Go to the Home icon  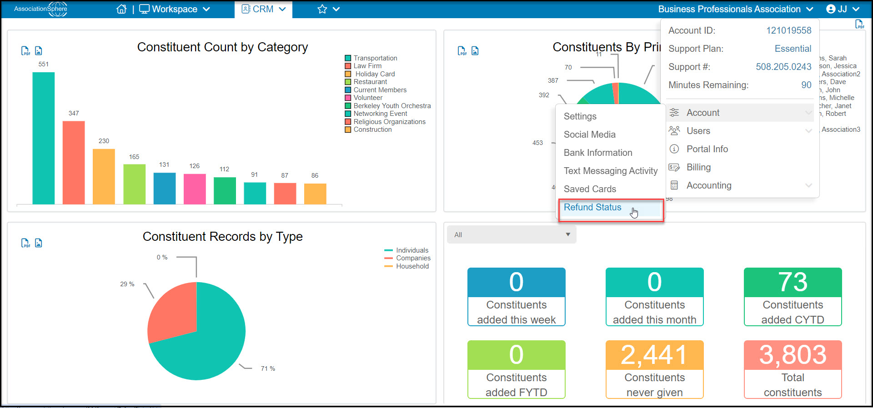coord(121,9)
